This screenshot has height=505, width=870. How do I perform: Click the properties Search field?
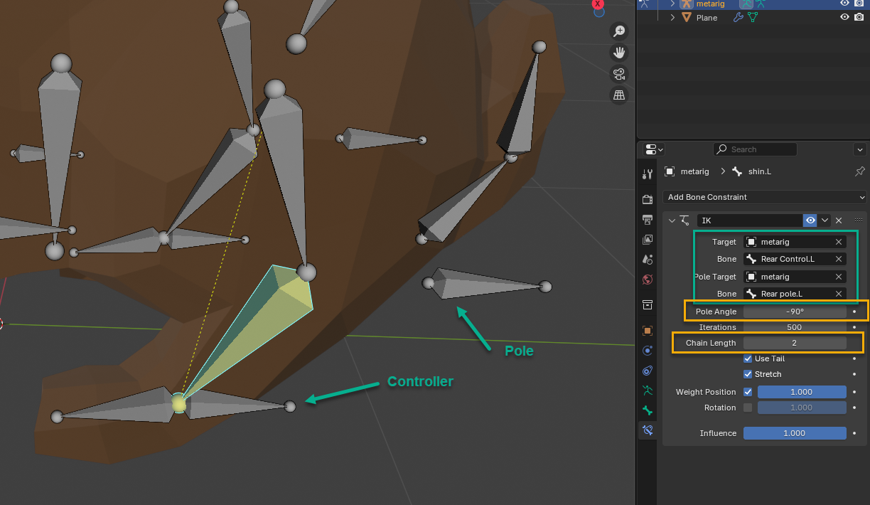click(755, 149)
